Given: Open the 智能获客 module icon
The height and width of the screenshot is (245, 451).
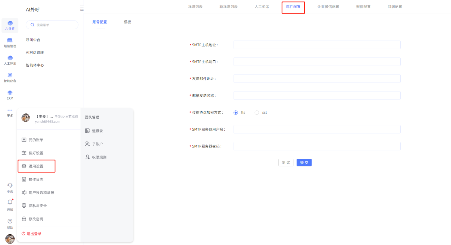Looking at the screenshot, I should (10, 77).
